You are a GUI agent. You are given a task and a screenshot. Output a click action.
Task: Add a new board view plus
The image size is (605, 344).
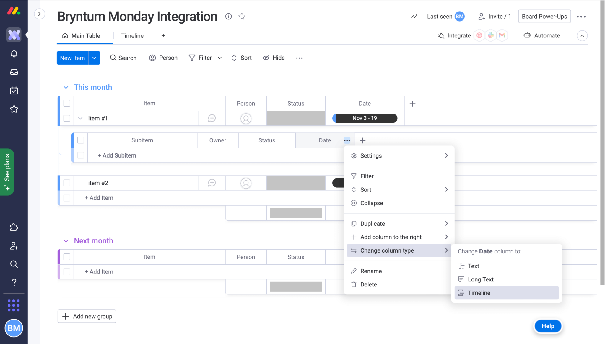coord(163,36)
